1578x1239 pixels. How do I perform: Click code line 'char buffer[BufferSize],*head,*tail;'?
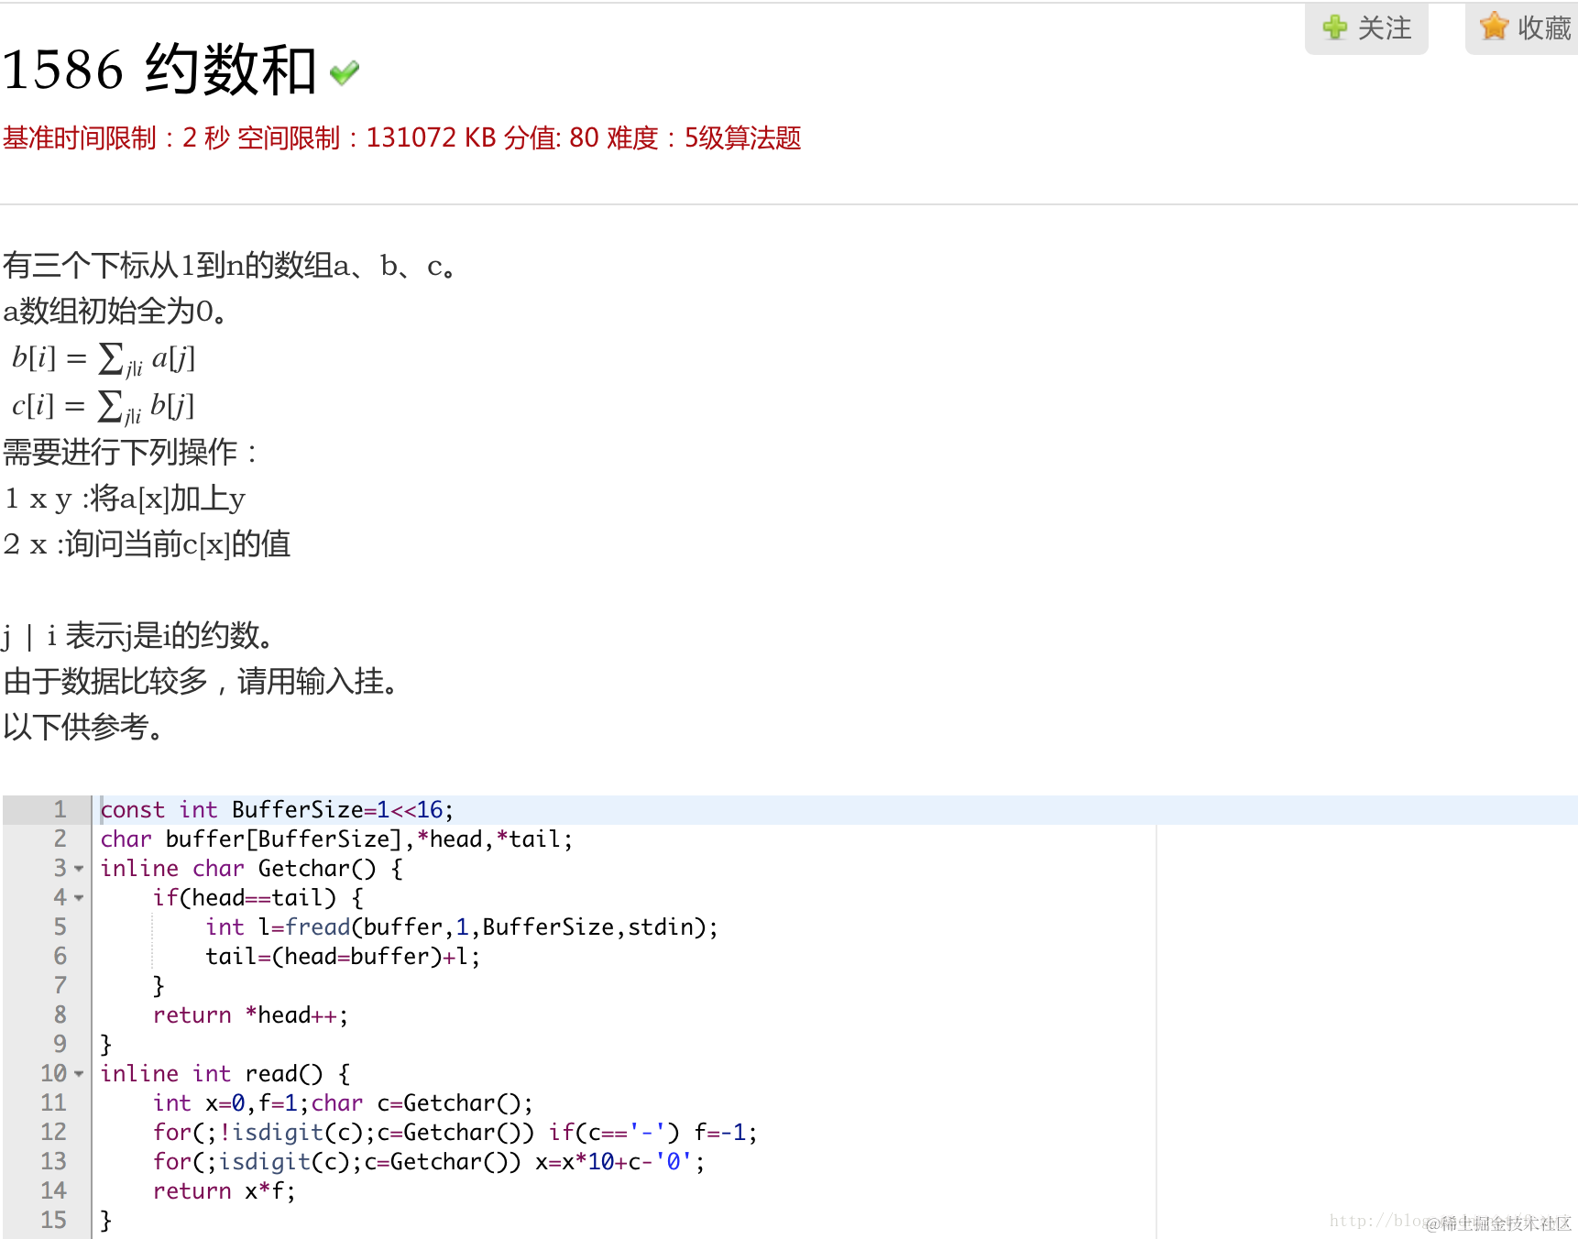click(x=336, y=839)
